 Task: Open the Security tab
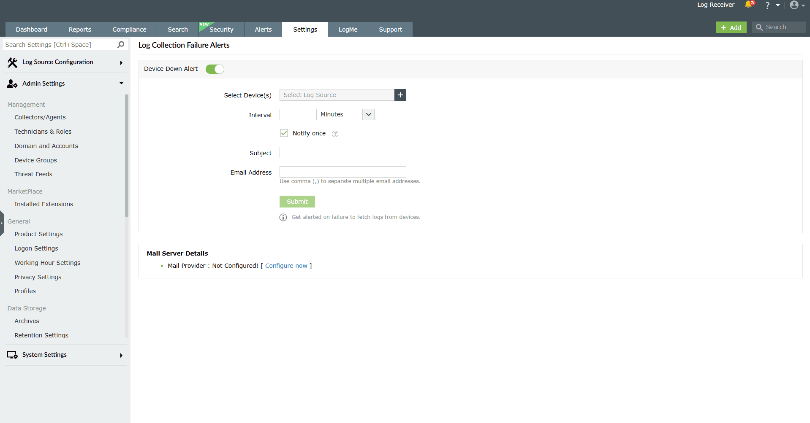tap(221, 30)
